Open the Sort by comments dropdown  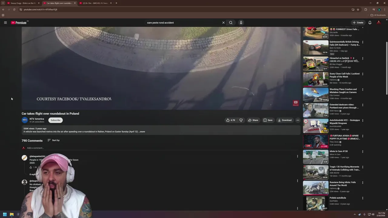click(53, 140)
